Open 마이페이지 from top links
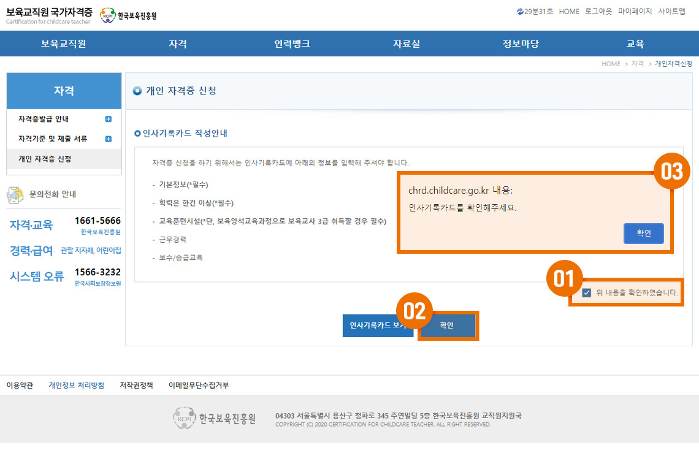Viewport: 699px width, 472px height. (x=635, y=12)
